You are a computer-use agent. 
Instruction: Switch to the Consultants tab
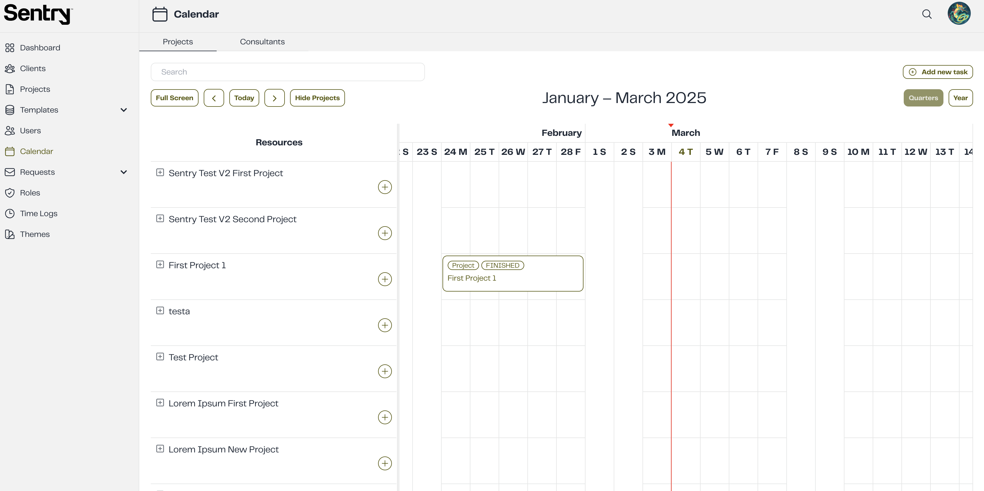pos(262,42)
